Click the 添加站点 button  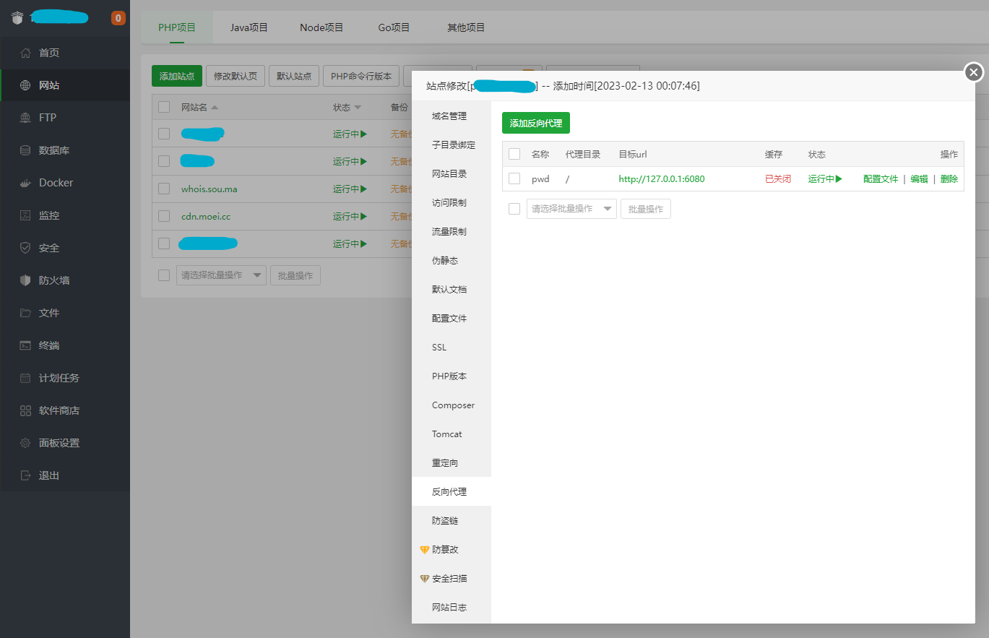[177, 76]
